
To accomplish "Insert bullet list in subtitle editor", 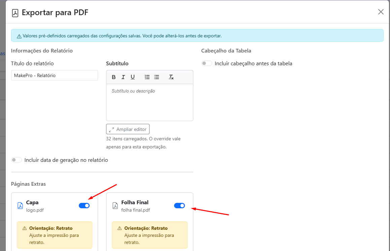I will (x=157, y=77).
